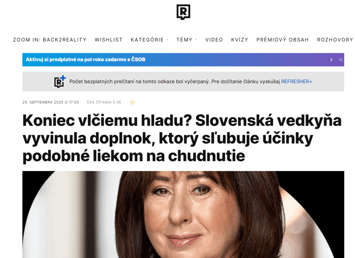
Task: Open the Refresher logo homepage icon
Action: click(x=183, y=12)
